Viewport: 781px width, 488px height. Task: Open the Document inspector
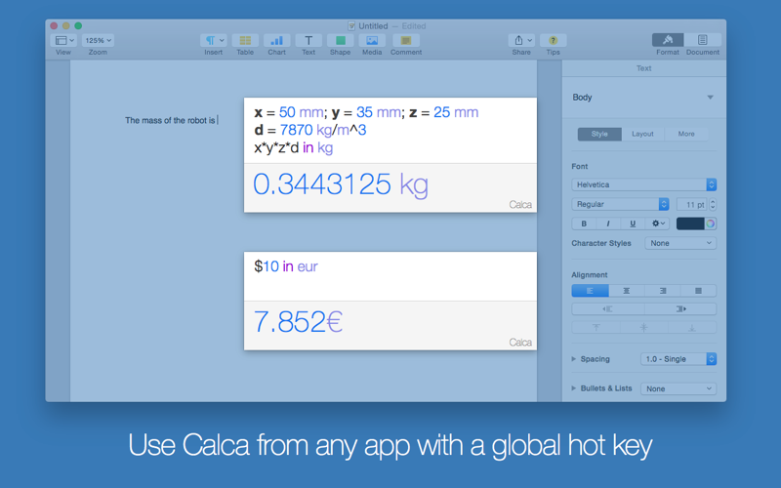702,40
